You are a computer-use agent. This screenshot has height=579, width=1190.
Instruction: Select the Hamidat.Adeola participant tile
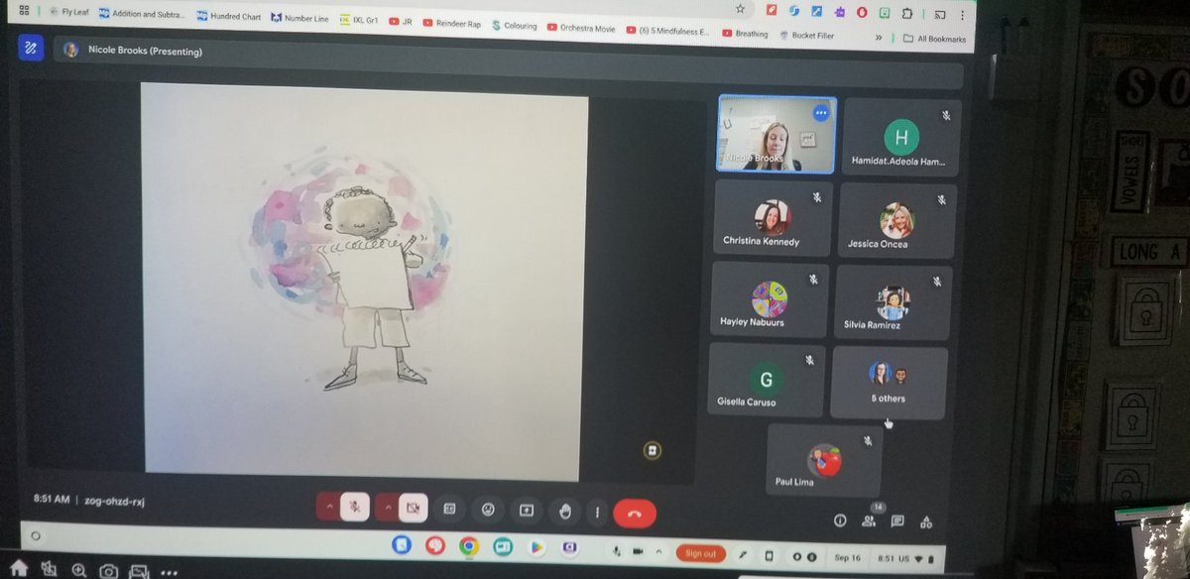point(900,138)
